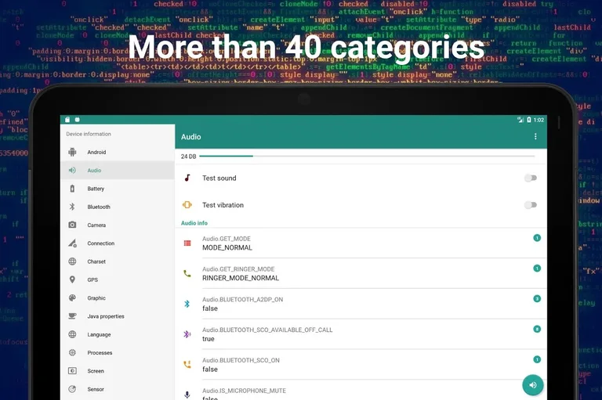Viewport: 602px width, 400px height.
Task: Click the purple Bluetooth icon for SCO_AVAILABLE_OFF_CALL
Action: [x=187, y=334]
